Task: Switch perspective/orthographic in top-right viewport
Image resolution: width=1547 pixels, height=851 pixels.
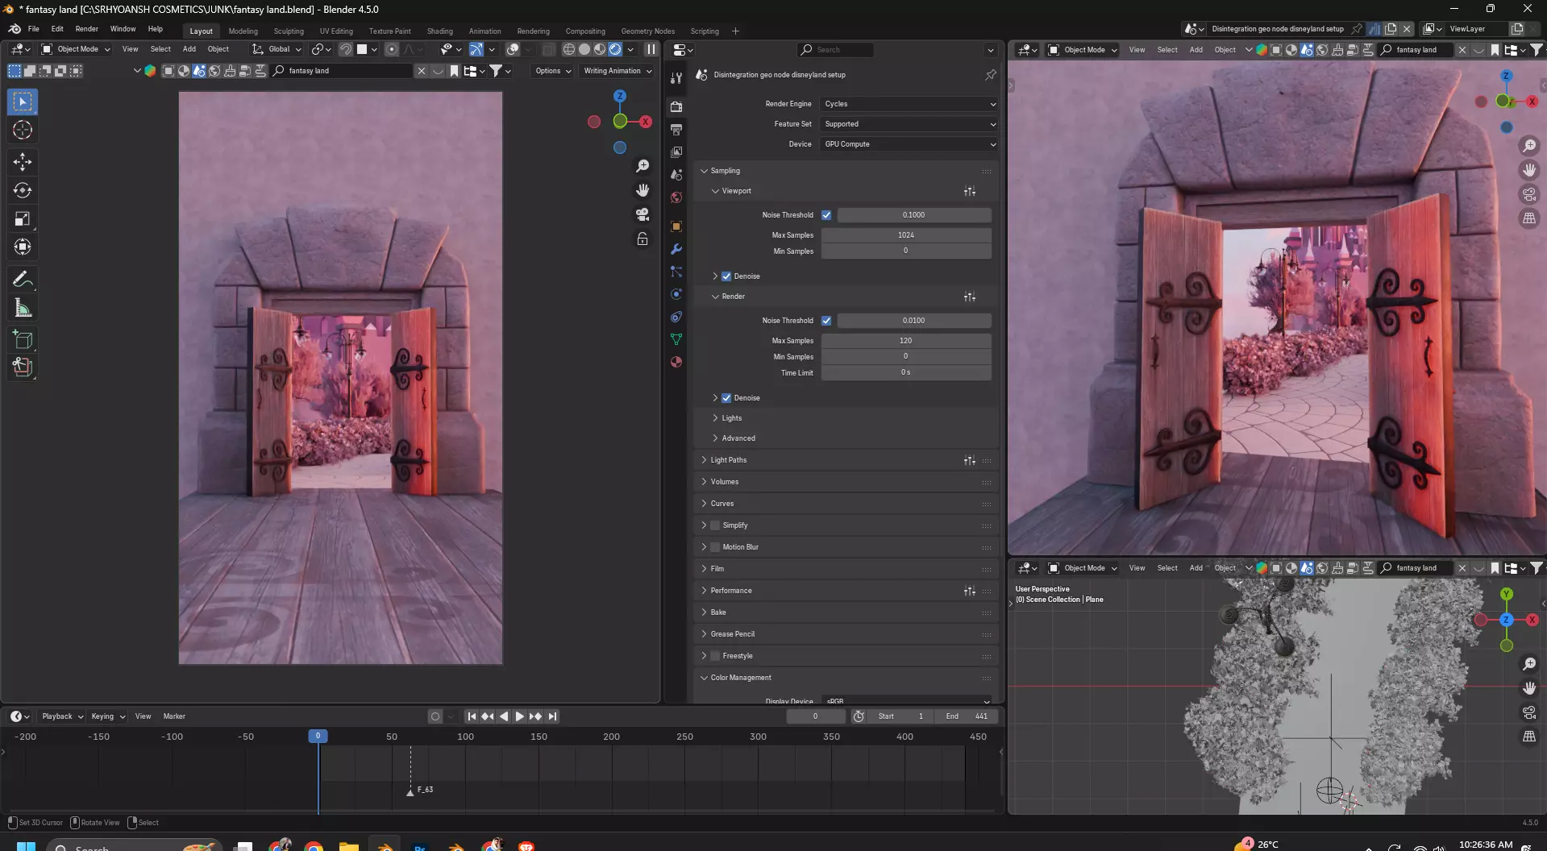Action: coord(1528,218)
